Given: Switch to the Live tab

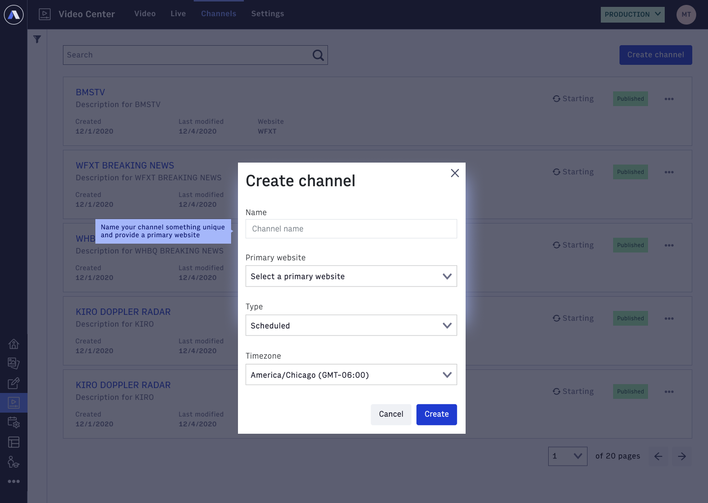Looking at the screenshot, I should 178,14.
